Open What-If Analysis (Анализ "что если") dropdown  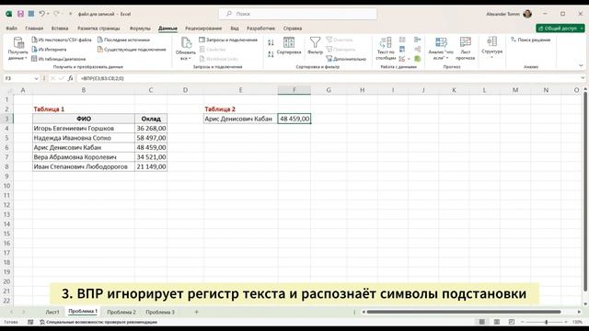pyautogui.click(x=441, y=49)
